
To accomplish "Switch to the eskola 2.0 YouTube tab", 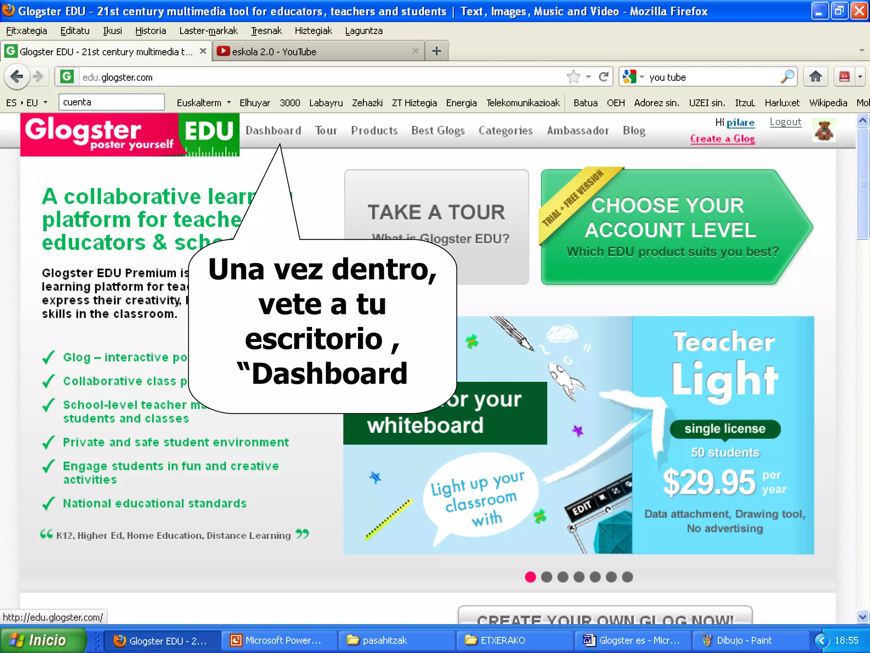I will [318, 51].
